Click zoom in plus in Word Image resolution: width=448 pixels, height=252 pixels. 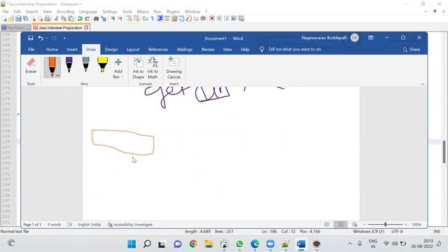point(406,225)
